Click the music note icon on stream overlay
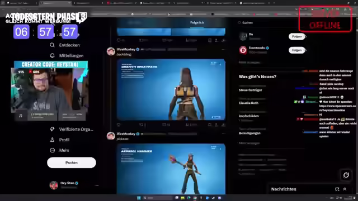Image resolution: width=358 pixels, height=201 pixels. pyautogui.click(x=21, y=116)
